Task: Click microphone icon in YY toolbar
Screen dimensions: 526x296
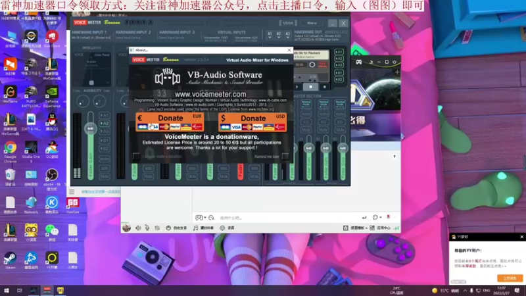Action: 147,228
